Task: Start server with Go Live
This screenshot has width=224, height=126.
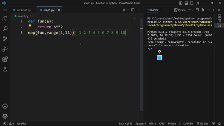Action: 203,124
